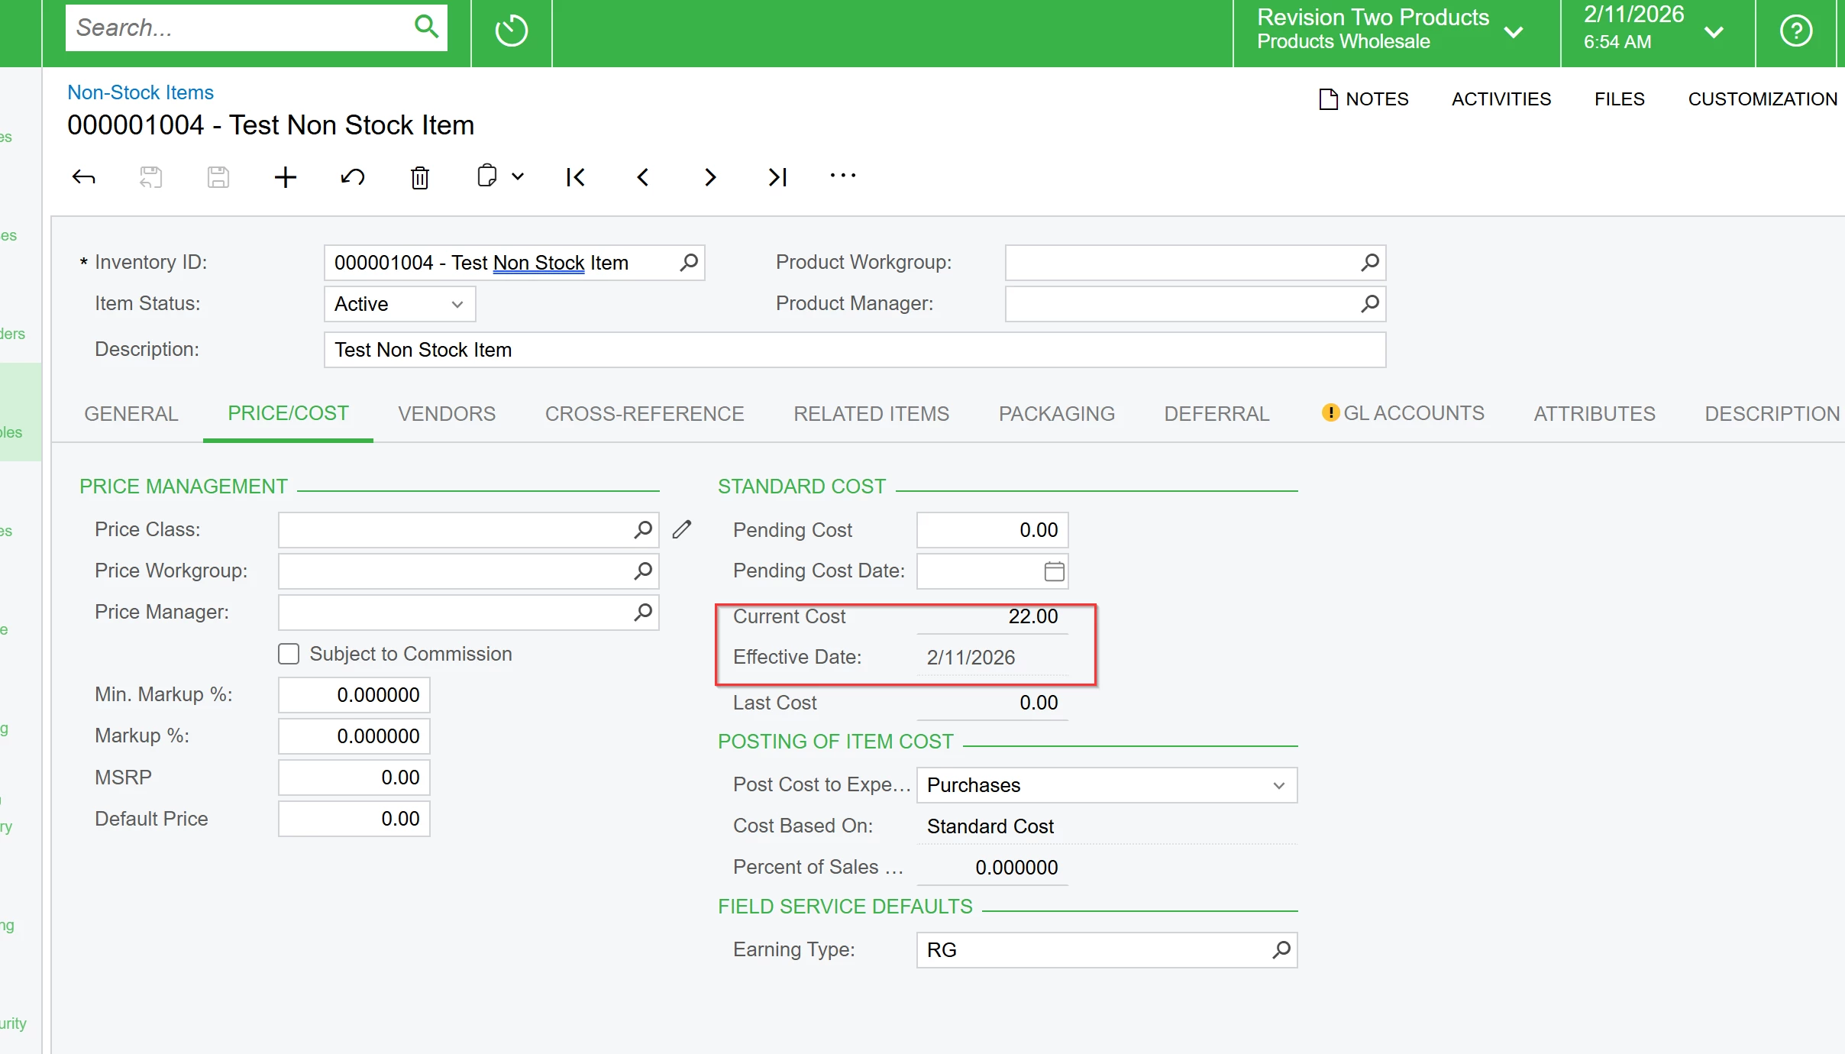Open the more actions ellipsis menu
This screenshot has width=1845, height=1054.
click(842, 176)
